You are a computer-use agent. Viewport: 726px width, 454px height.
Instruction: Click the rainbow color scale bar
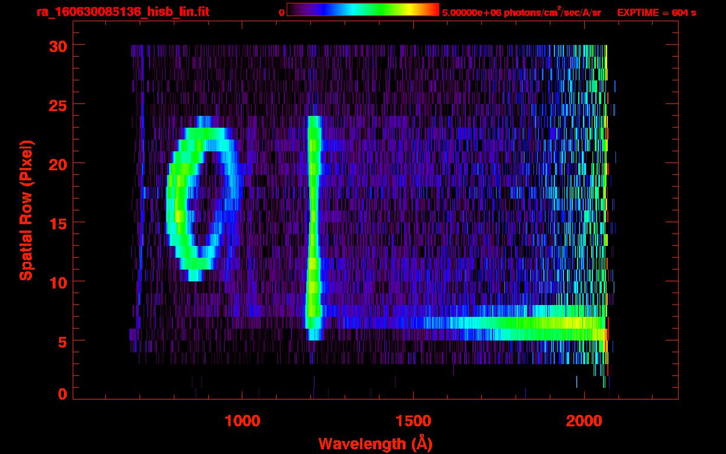[x=362, y=9]
